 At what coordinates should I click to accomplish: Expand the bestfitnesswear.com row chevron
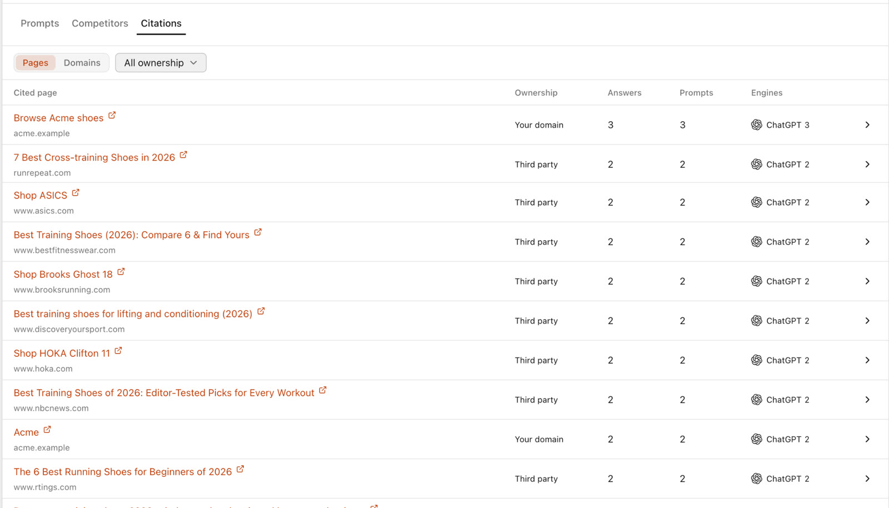click(x=867, y=241)
